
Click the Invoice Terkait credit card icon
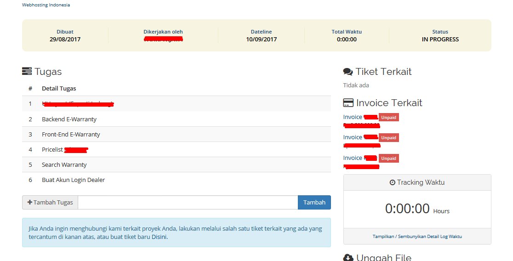click(x=348, y=103)
